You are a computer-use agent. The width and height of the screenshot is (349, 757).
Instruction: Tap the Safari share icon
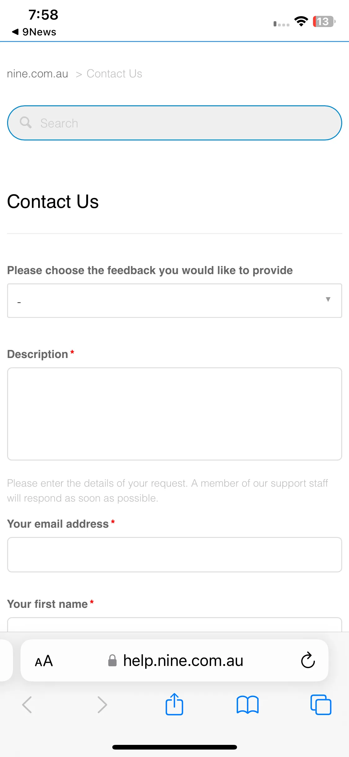pyautogui.click(x=174, y=704)
